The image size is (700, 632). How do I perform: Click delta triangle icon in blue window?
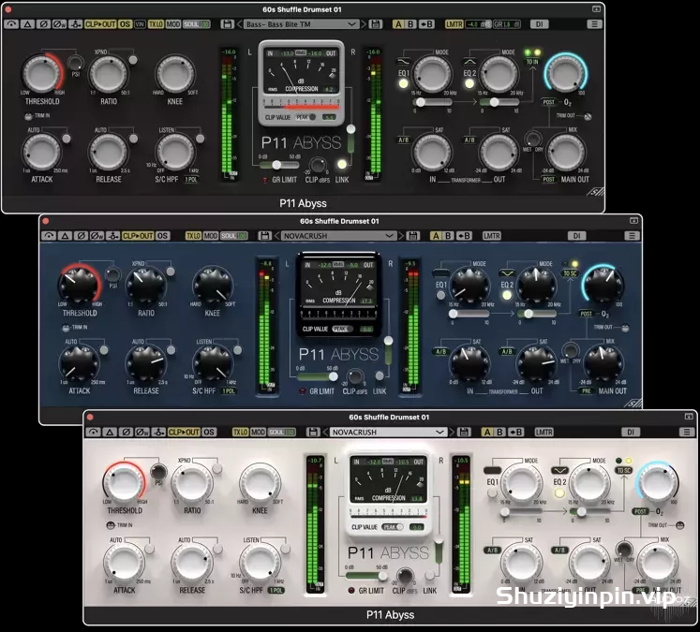pos(65,236)
